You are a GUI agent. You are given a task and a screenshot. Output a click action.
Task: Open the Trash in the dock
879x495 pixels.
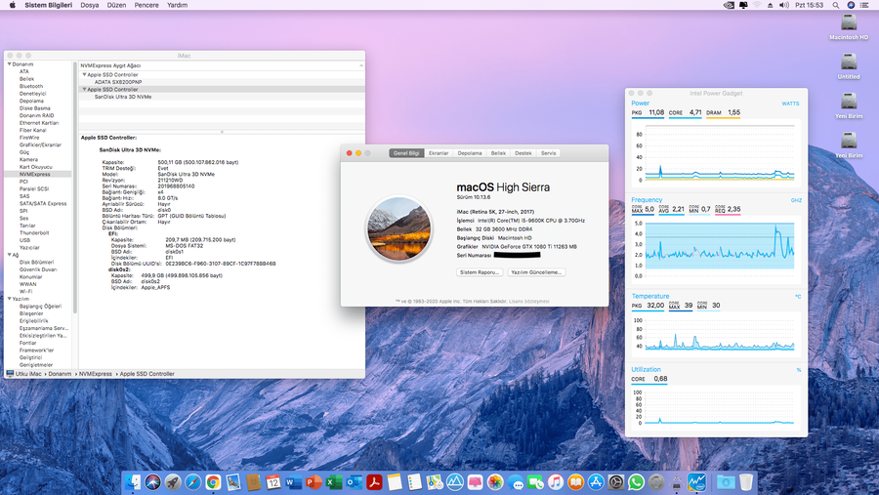(746, 482)
